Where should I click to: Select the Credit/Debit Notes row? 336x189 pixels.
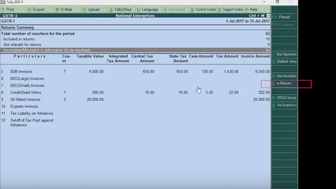135,93
